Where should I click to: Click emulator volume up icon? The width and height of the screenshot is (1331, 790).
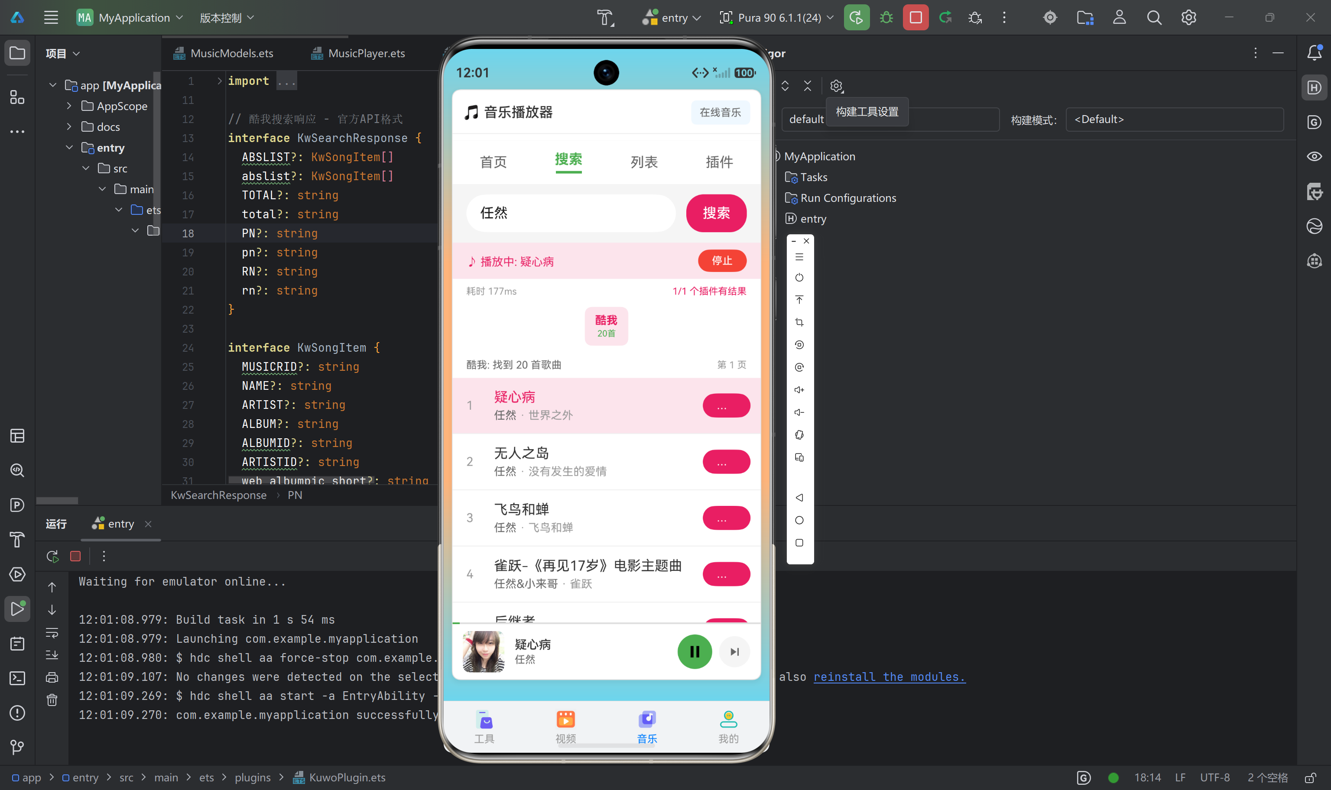pos(799,390)
